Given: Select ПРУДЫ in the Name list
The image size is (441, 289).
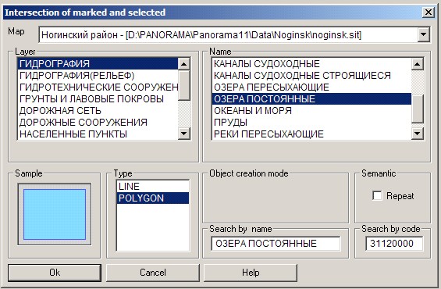Looking at the screenshot, I should click(311, 122).
